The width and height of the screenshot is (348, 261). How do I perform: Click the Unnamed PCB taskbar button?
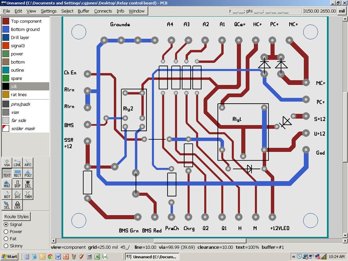click(x=152, y=257)
